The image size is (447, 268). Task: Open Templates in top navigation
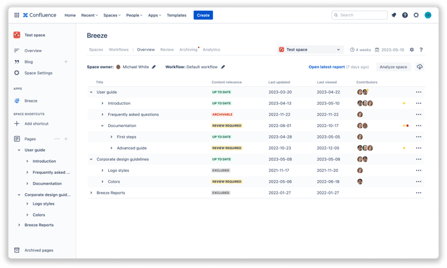(x=176, y=15)
